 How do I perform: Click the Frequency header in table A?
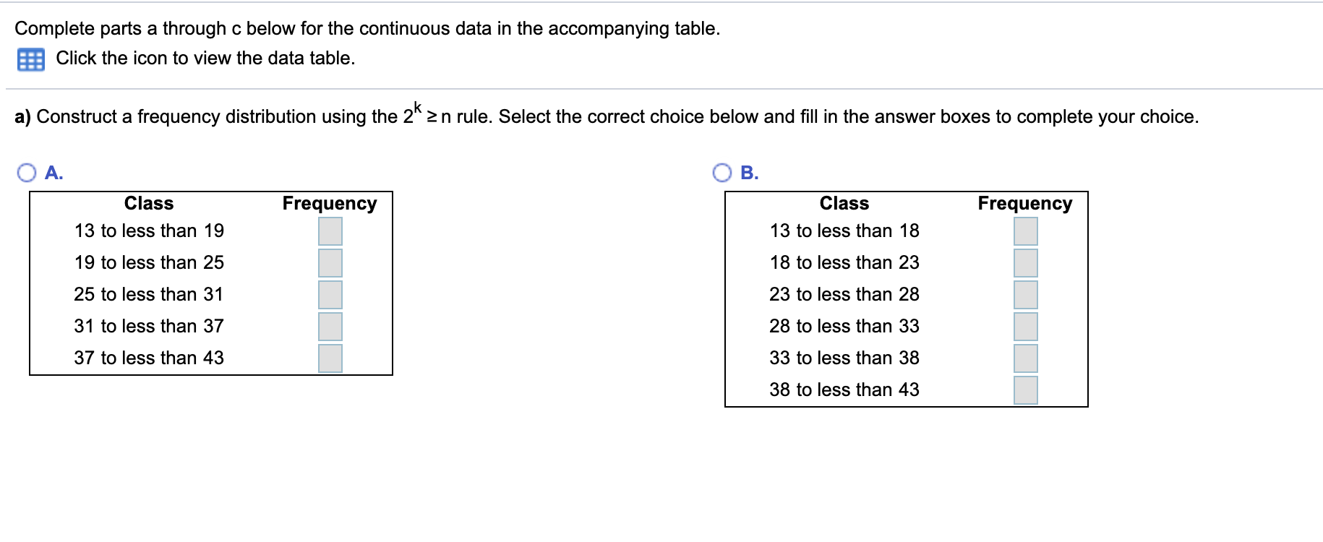click(330, 203)
